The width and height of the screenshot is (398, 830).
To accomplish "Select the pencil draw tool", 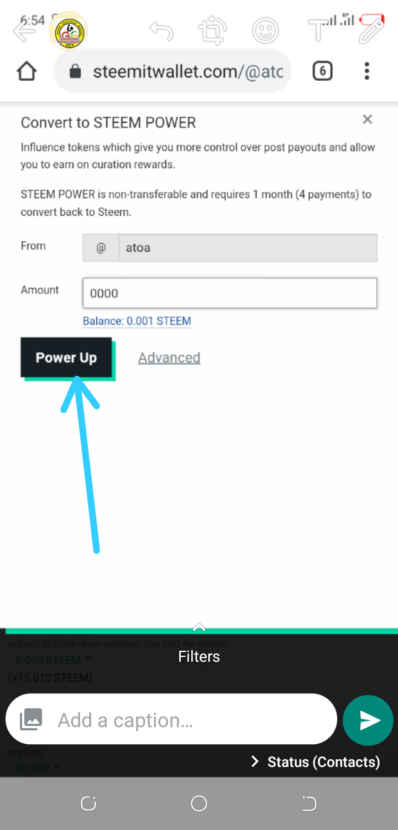I will pyautogui.click(x=371, y=31).
